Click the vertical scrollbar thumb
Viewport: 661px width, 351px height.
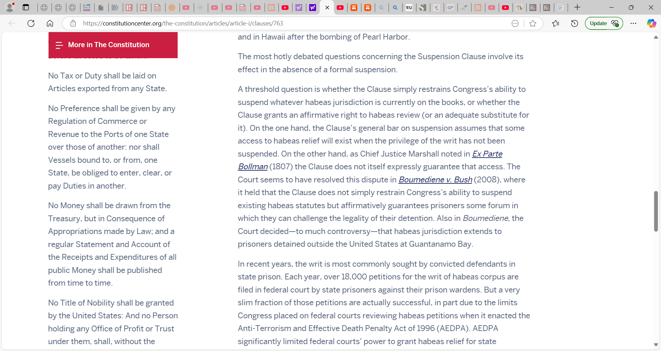656,211
